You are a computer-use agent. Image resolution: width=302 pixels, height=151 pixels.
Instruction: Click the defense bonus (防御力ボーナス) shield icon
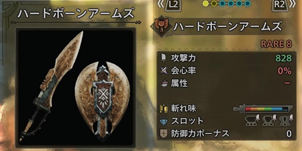click(164, 133)
